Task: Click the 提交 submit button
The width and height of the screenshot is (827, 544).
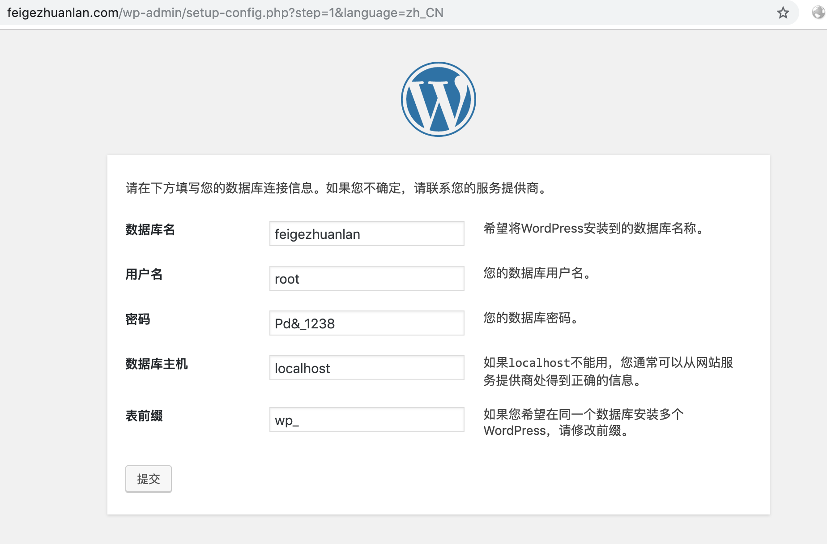Action: (149, 479)
